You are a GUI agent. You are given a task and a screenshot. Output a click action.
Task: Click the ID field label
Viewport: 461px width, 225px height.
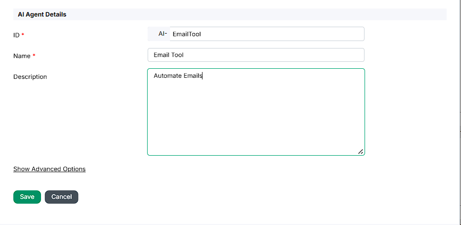16,35
